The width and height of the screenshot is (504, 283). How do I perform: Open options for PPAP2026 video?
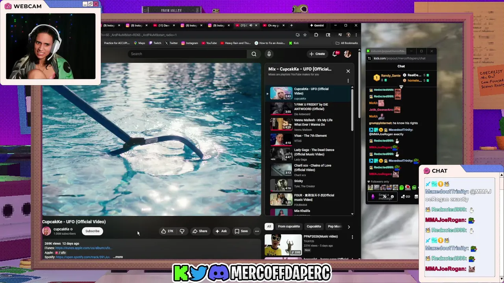(x=352, y=237)
